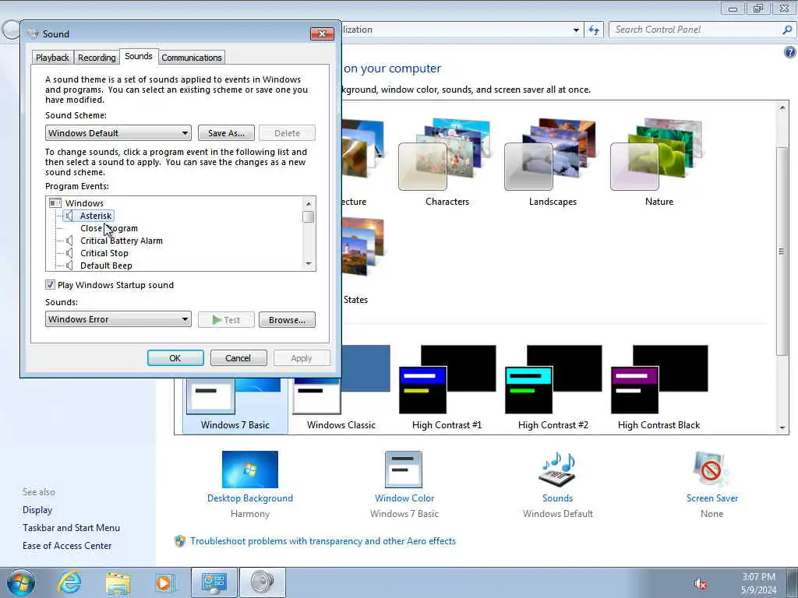This screenshot has height=598, width=798.
Task: Click the speaker icon beside Critical Battery Alarm
Action: click(x=69, y=241)
